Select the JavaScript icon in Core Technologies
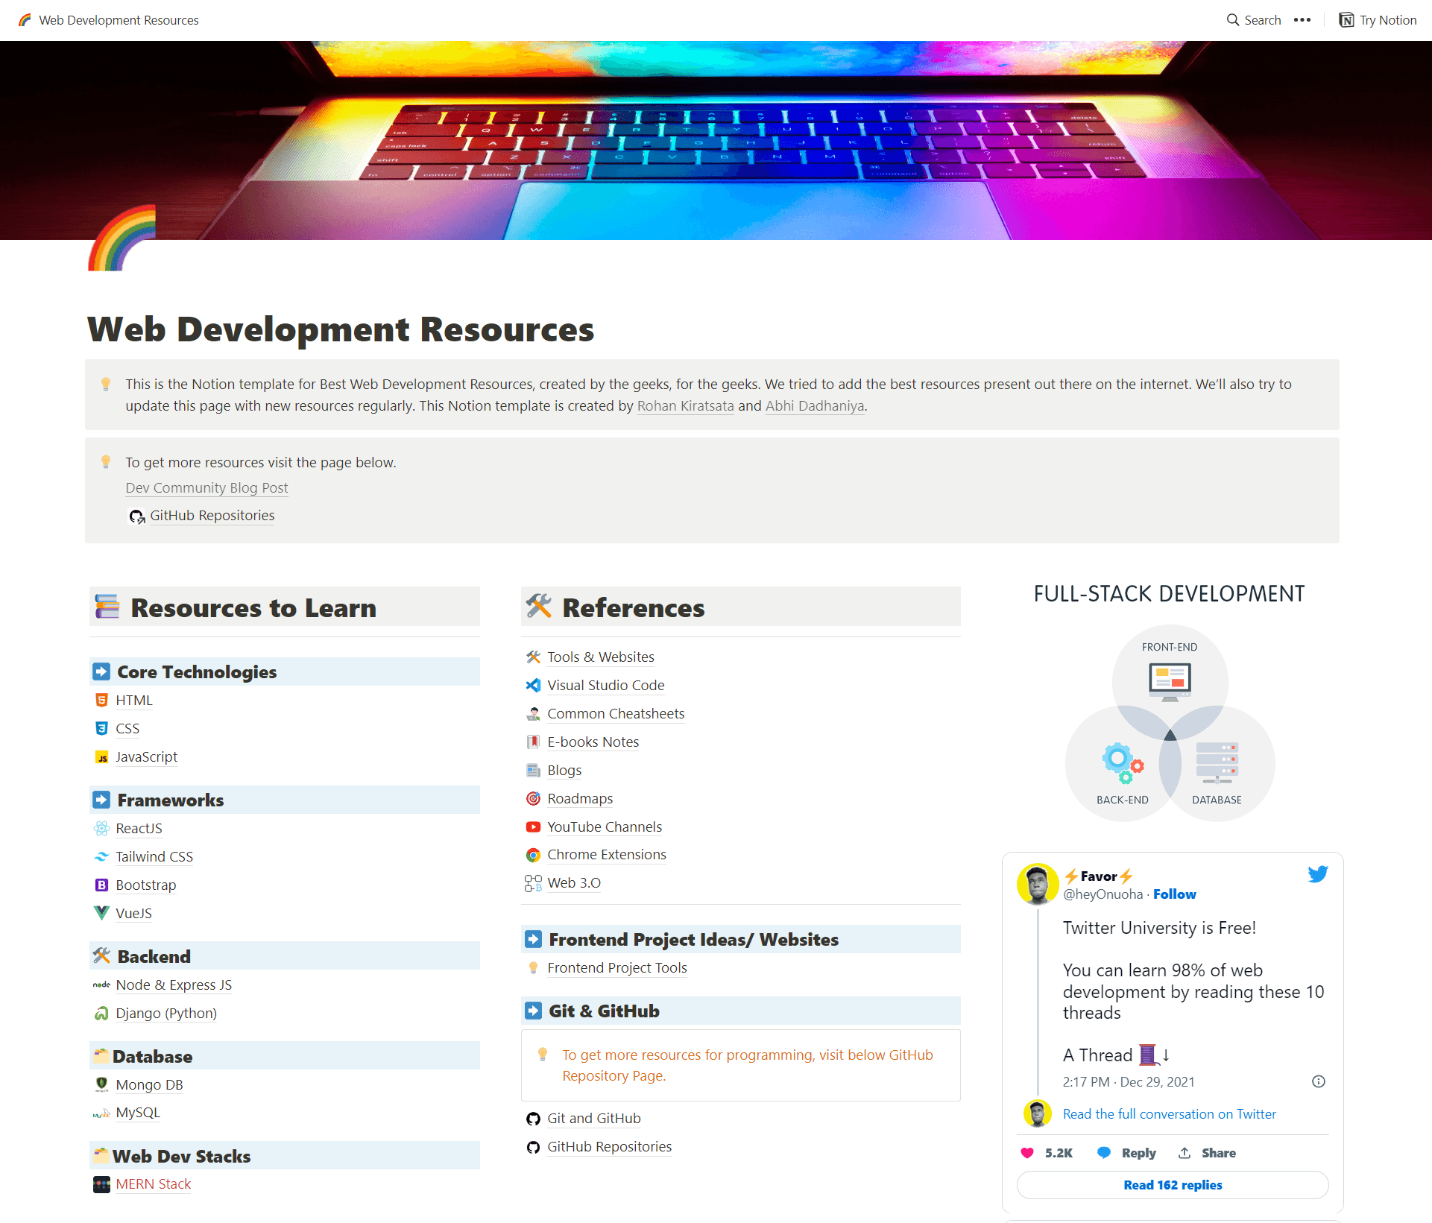 tap(101, 757)
